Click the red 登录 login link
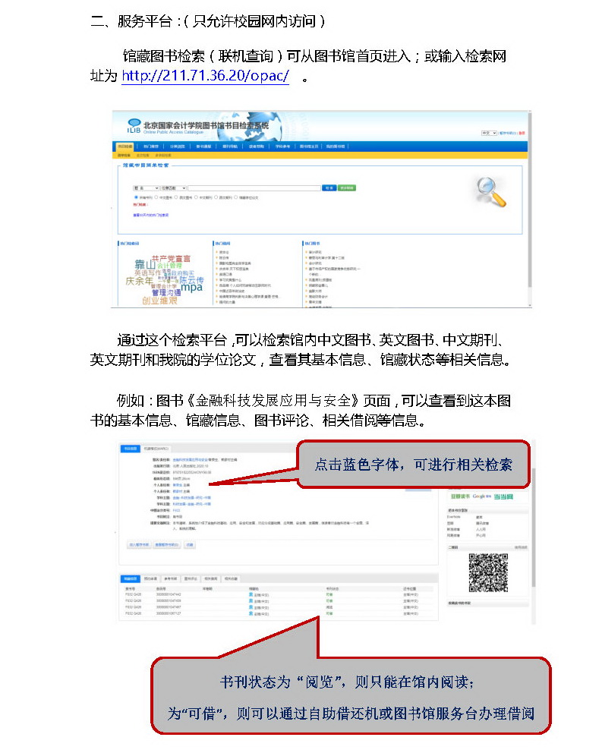This screenshot has width=602, height=753. coord(522,133)
